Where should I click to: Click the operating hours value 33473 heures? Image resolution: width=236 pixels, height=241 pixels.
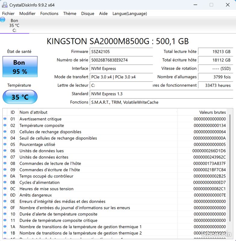click(x=216, y=86)
